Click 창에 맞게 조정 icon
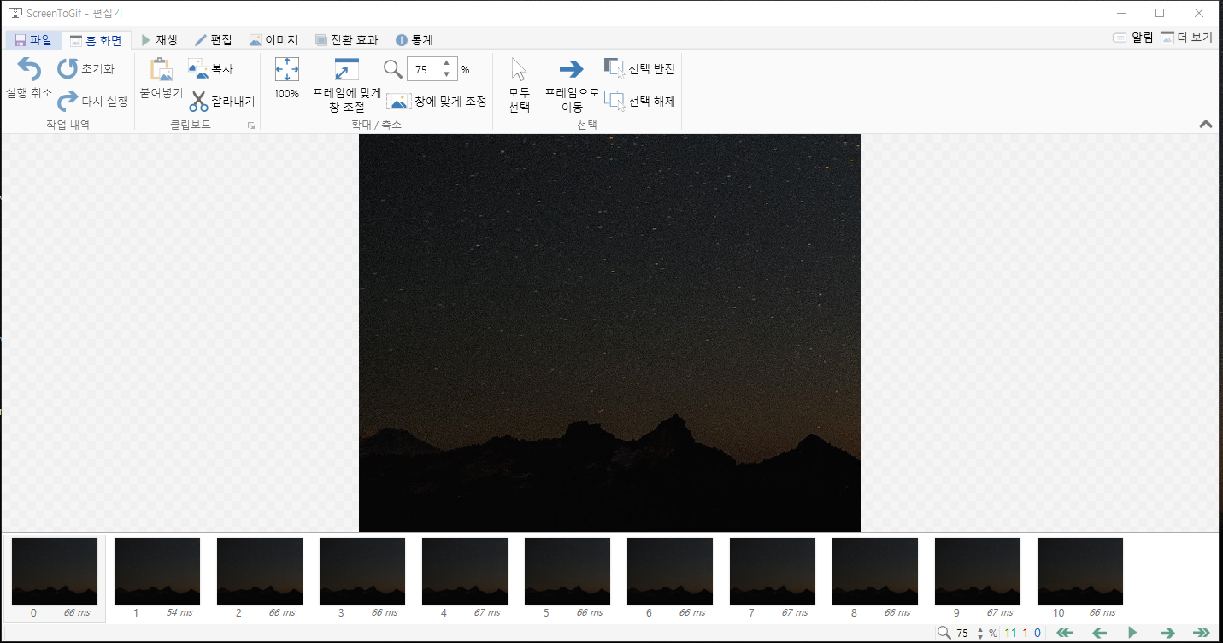Viewport: 1223px width, 643px height. pos(399,102)
